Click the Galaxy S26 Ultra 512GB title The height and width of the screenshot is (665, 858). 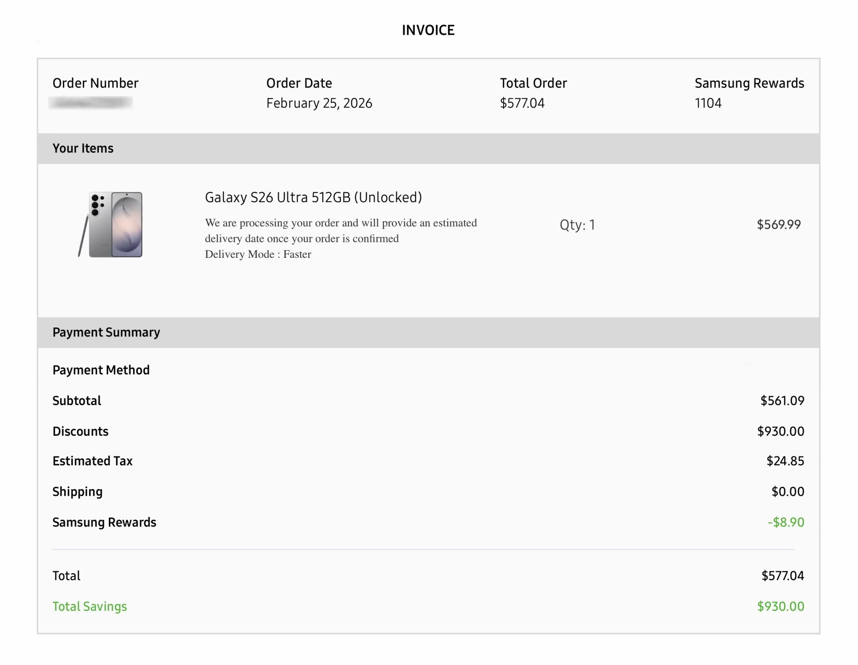click(313, 198)
